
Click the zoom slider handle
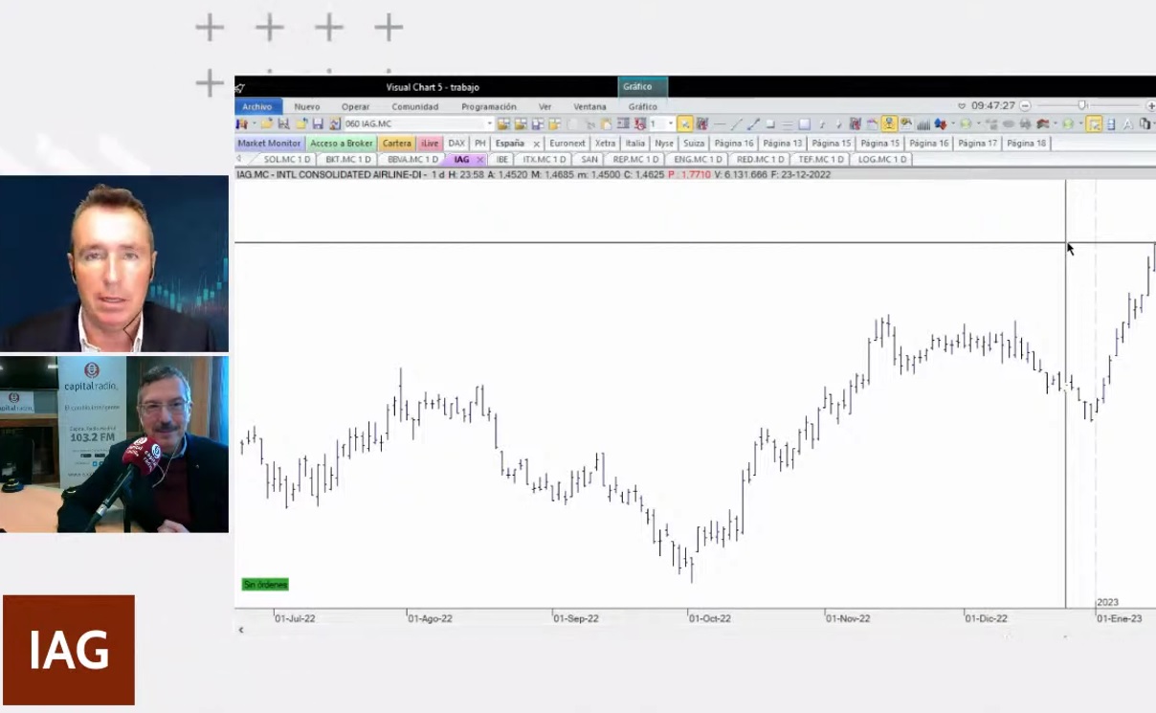coord(1081,106)
